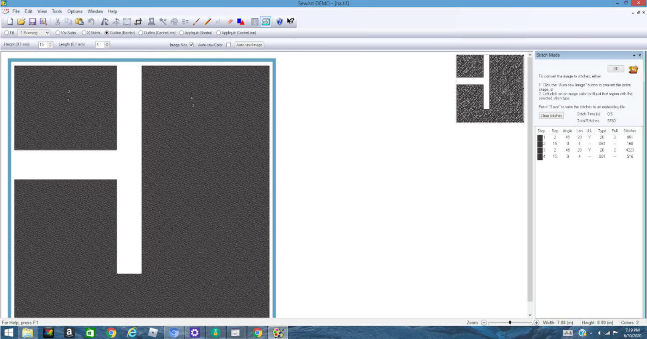Viewport: 647px width, 339px height.
Task: Increase the Height (0.1 mm) spinner value
Action: pyautogui.click(x=51, y=43)
